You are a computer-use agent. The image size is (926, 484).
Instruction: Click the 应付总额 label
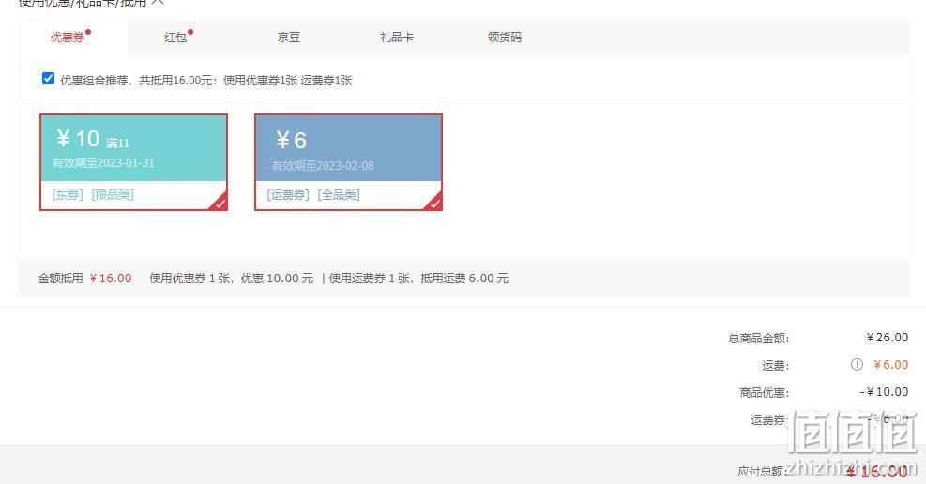763,472
